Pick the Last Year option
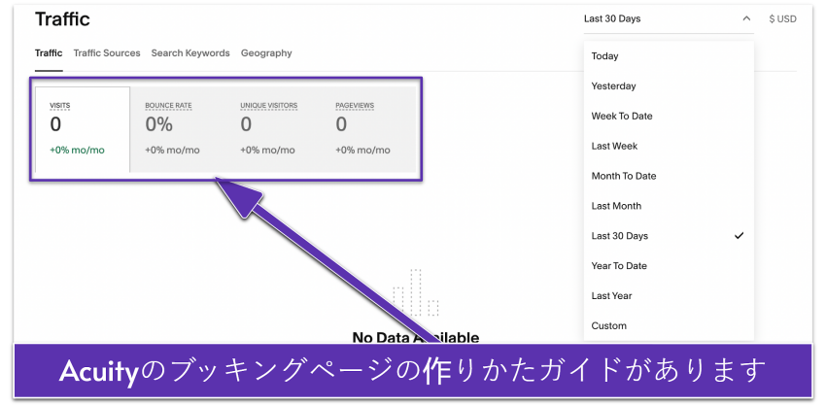Screen dimensions: 826x405 [669, 296]
